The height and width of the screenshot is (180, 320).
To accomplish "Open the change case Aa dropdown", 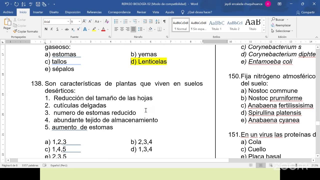I will coord(98,21).
